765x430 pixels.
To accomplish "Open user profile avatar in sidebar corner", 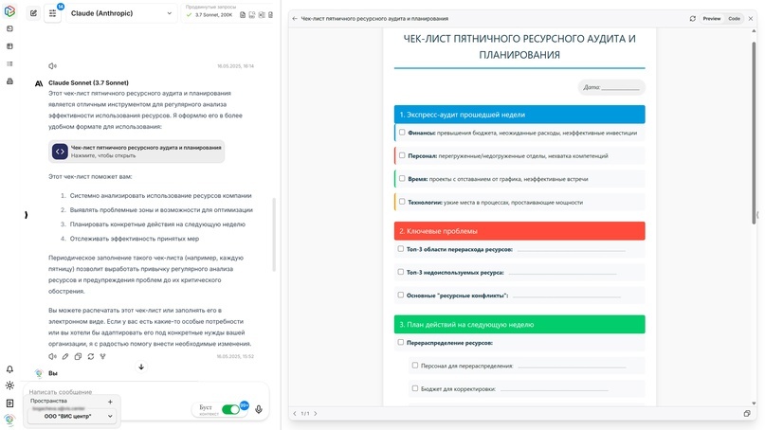I will coord(9,420).
